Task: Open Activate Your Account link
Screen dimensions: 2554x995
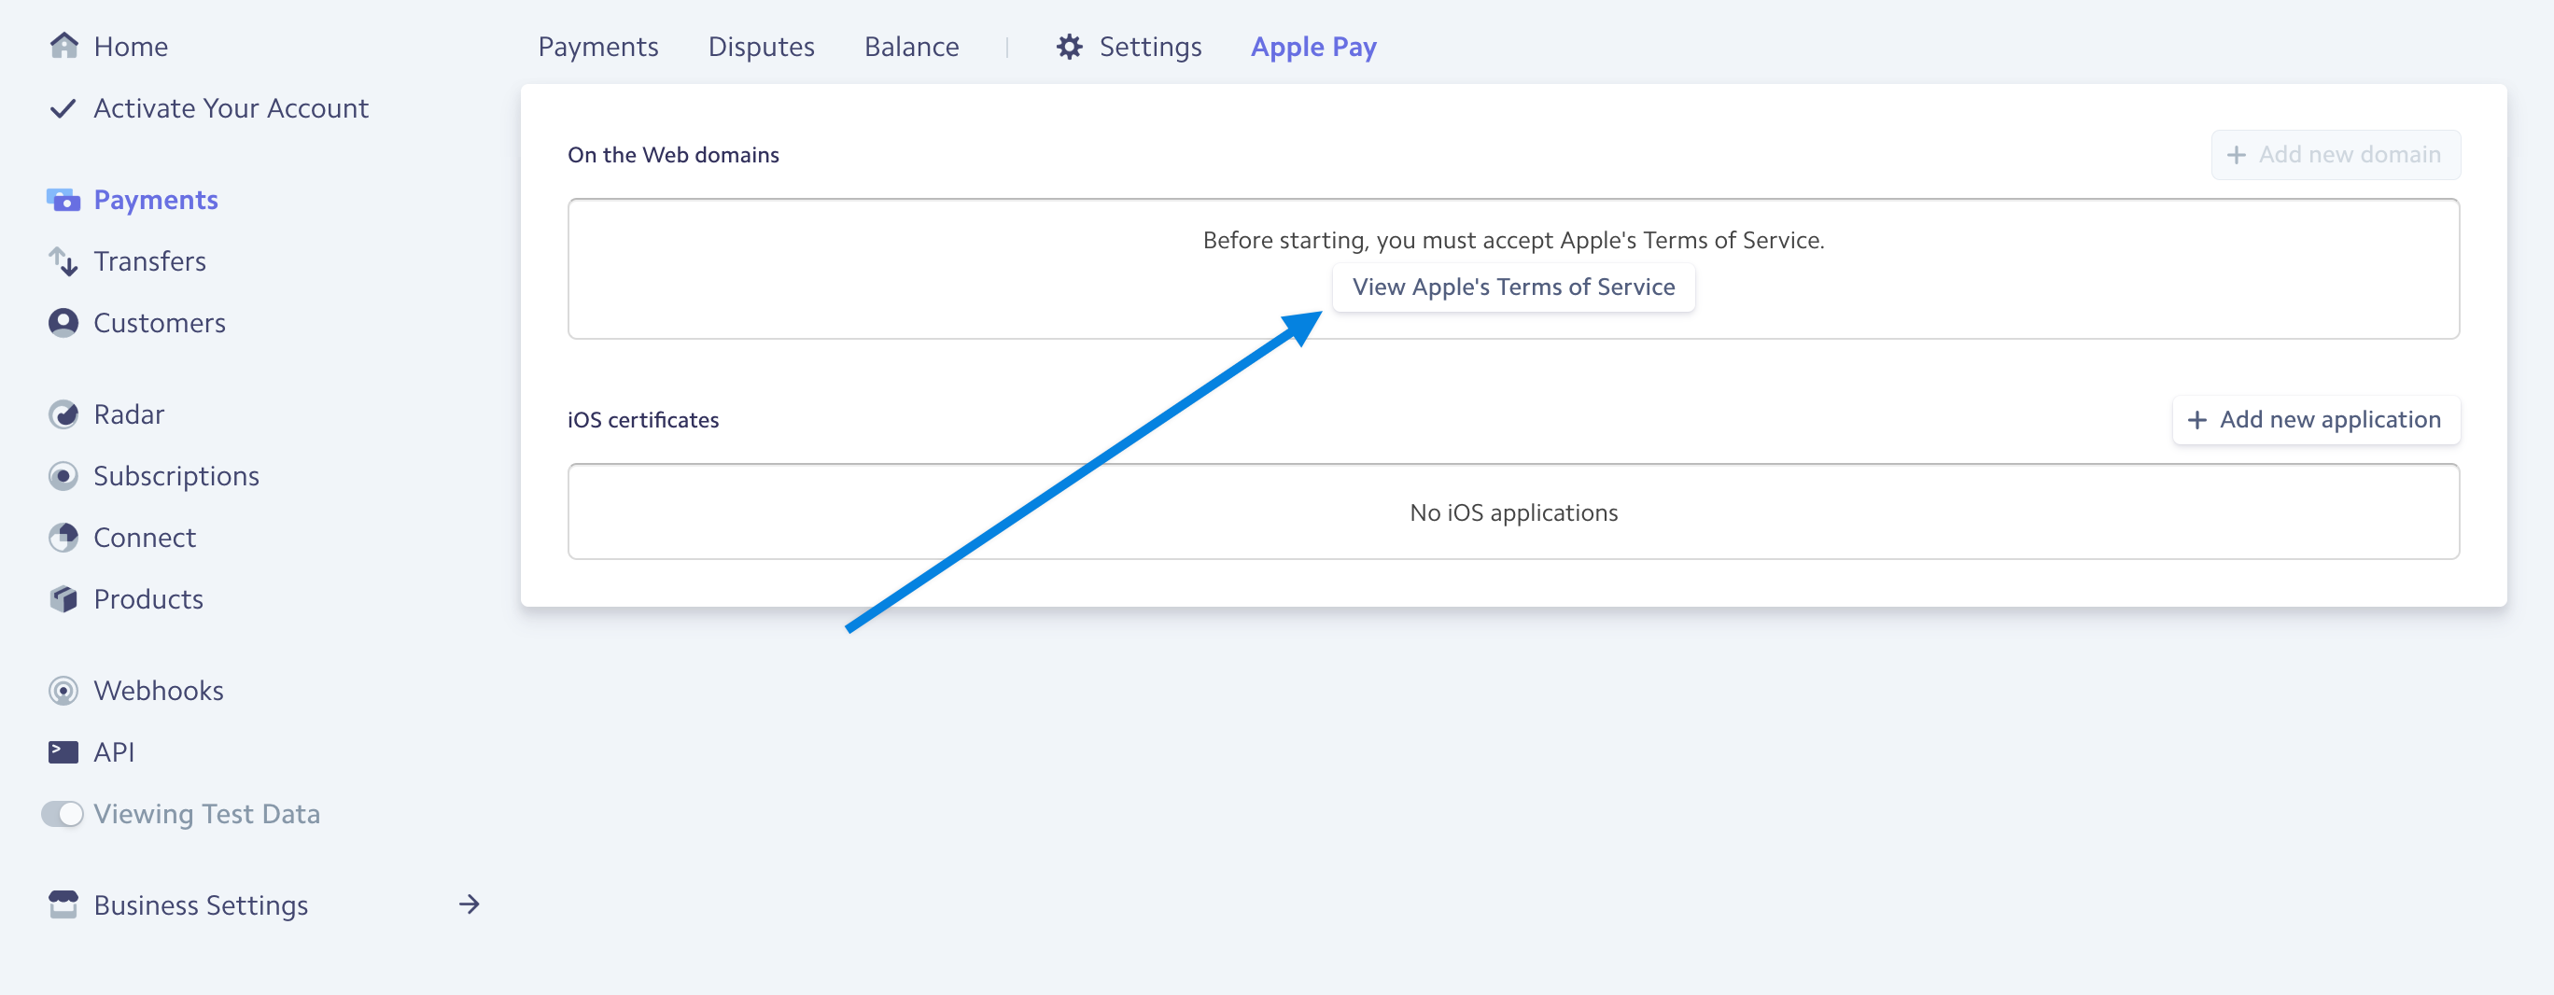Action: [x=231, y=108]
